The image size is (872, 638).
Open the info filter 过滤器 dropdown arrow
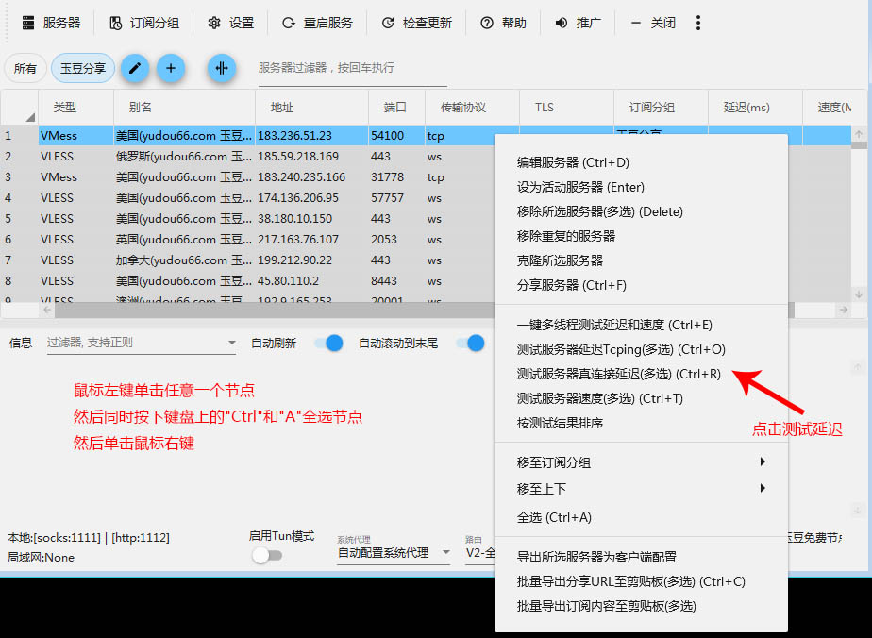click(232, 344)
